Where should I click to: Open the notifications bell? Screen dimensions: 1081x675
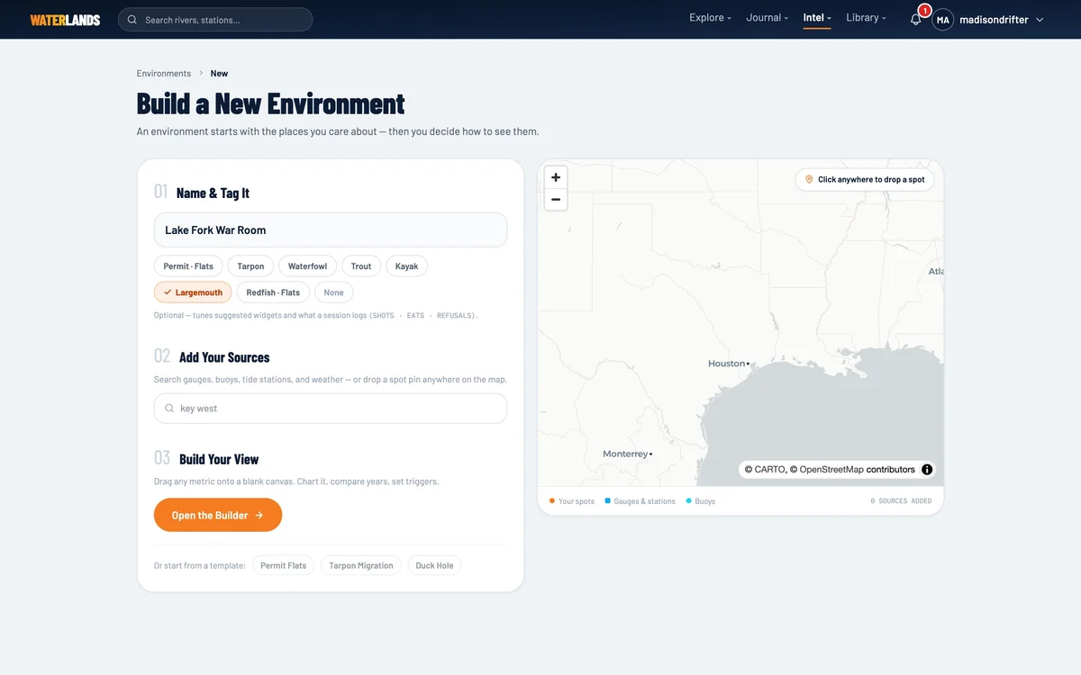point(915,19)
